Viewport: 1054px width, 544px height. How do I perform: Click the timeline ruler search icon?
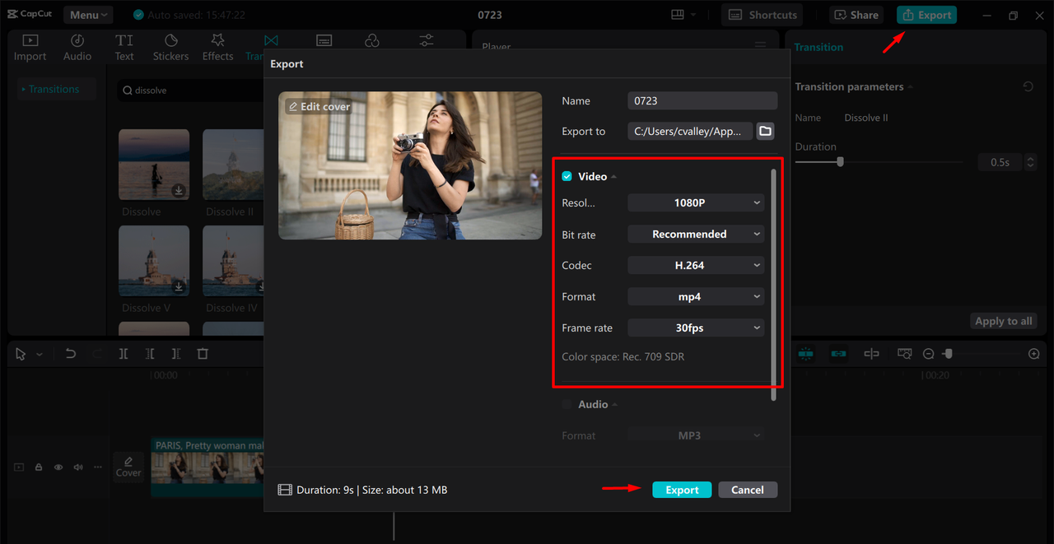(x=904, y=354)
